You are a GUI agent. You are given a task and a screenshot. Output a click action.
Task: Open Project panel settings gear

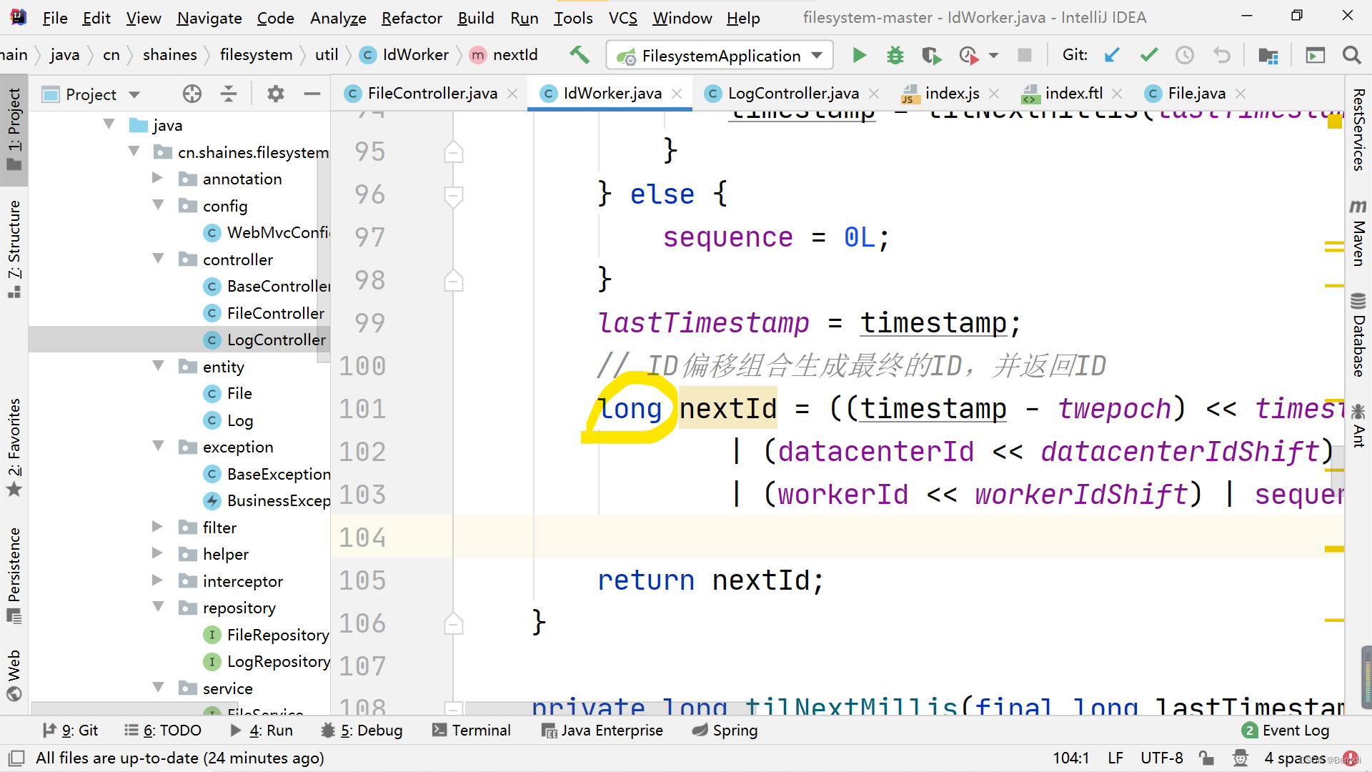point(275,94)
